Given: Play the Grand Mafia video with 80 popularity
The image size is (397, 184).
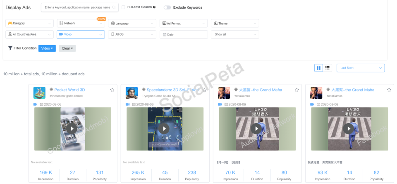Looking at the screenshot, I should (x=256, y=129).
